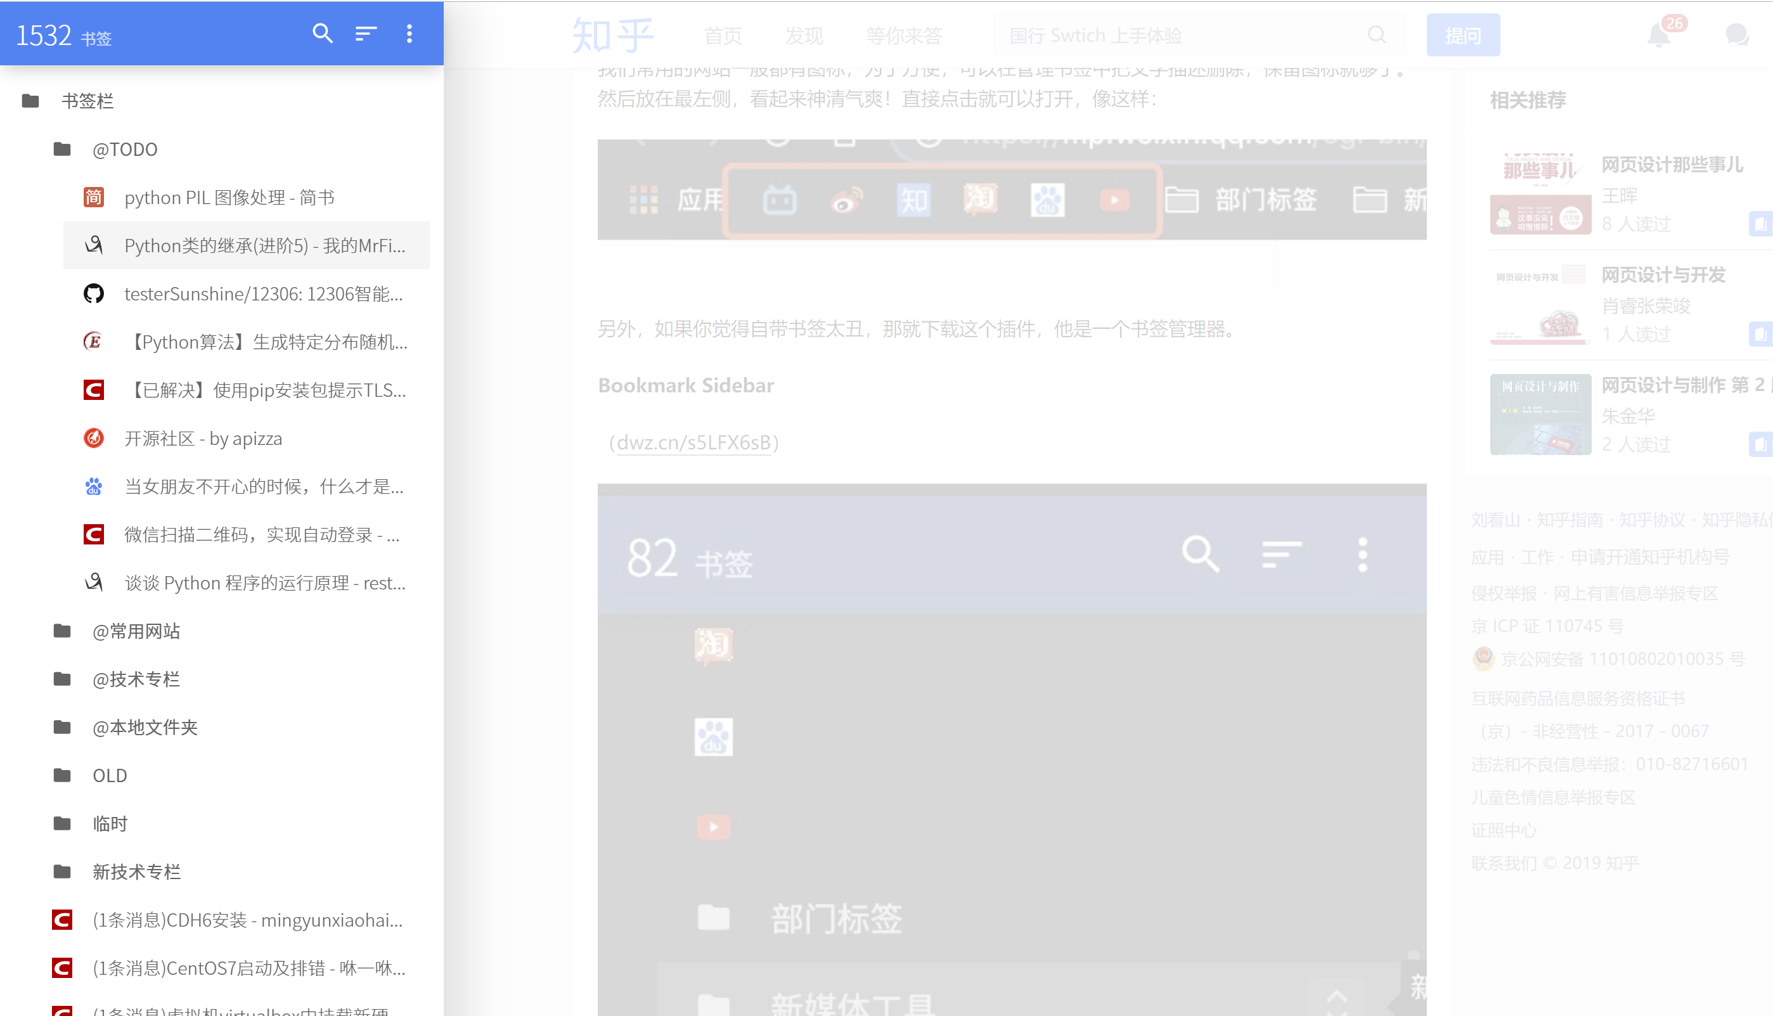Open bookmark search in sidebar header
Viewport: 1773px width, 1016px height.
point(321,34)
